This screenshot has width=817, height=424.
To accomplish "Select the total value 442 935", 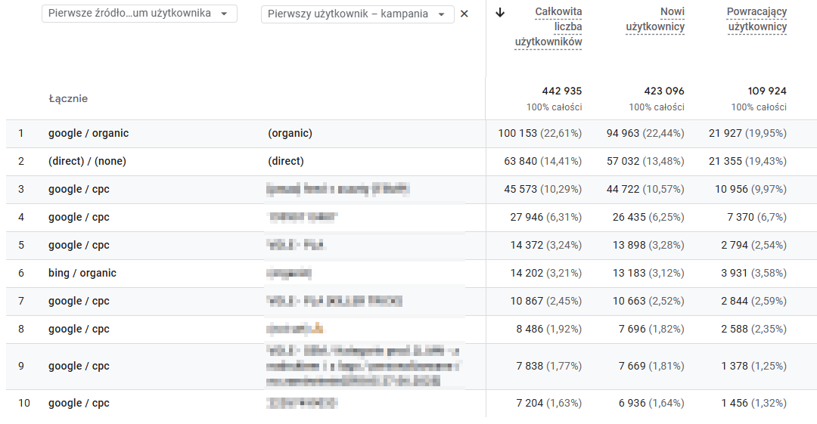I will (561, 91).
